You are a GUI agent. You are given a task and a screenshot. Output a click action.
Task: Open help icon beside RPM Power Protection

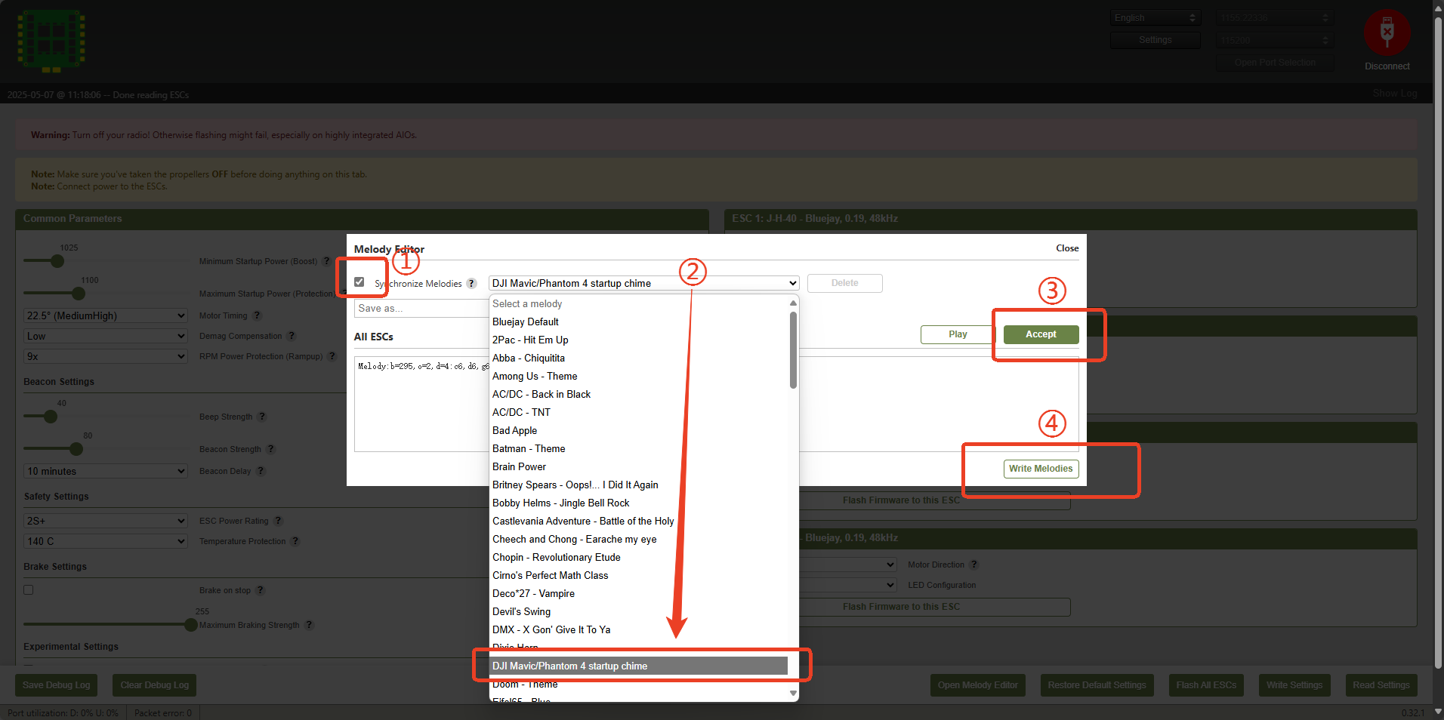click(332, 356)
